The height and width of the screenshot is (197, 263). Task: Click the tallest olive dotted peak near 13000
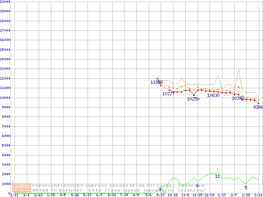point(238,69)
